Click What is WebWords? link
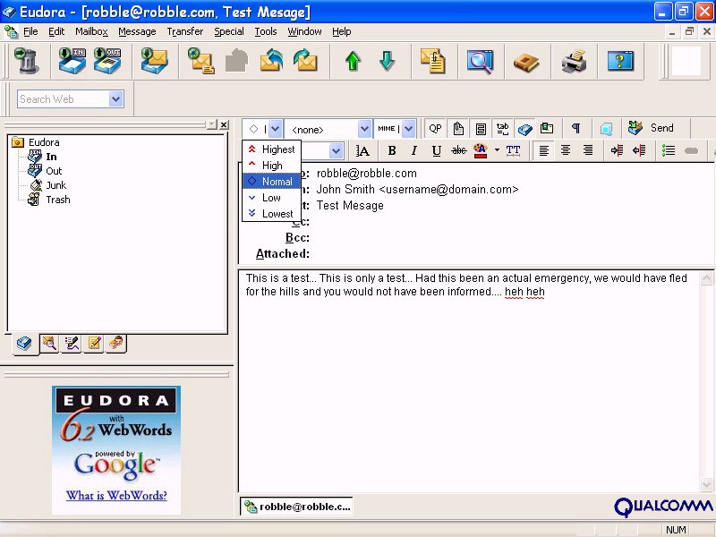The image size is (716, 537). point(116,496)
